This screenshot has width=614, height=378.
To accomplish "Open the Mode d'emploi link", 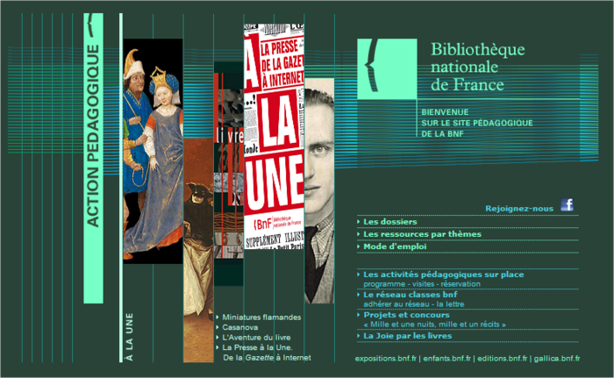I will (395, 246).
